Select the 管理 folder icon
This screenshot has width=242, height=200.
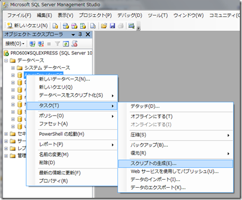coord(12,156)
